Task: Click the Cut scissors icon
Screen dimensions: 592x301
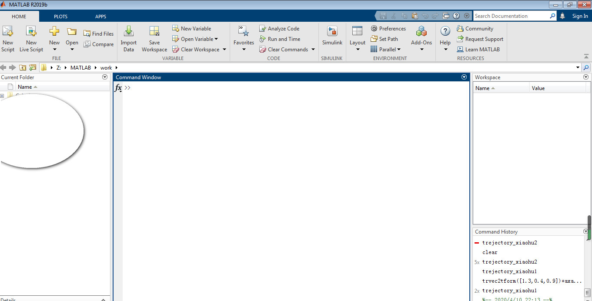Action: 394,16
